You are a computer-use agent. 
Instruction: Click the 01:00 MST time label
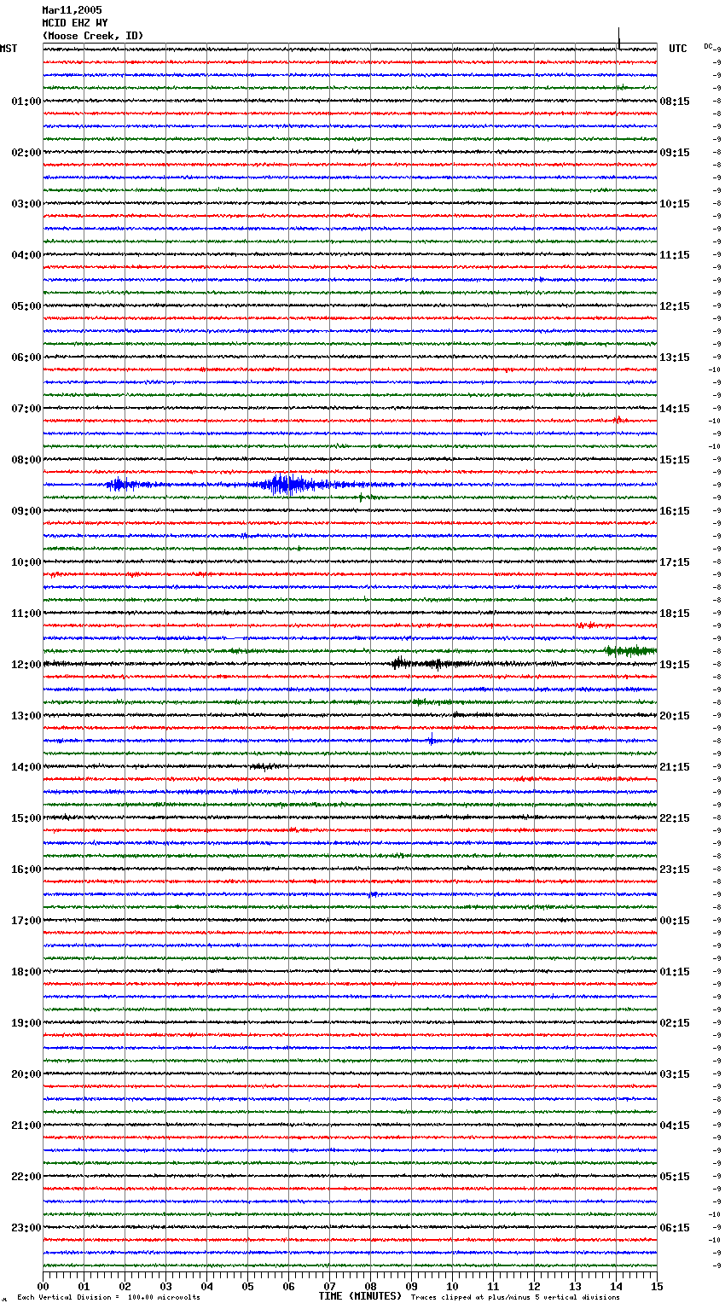point(26,102)
